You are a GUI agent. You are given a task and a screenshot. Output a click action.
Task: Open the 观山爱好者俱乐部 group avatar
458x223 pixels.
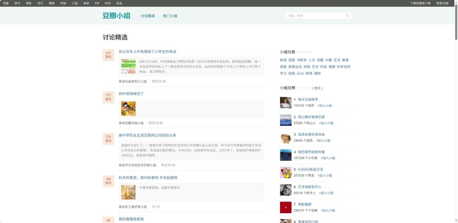coord(286,120)
